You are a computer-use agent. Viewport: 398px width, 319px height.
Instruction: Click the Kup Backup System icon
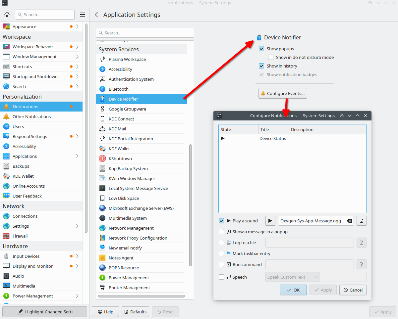[x=102, y=168]
